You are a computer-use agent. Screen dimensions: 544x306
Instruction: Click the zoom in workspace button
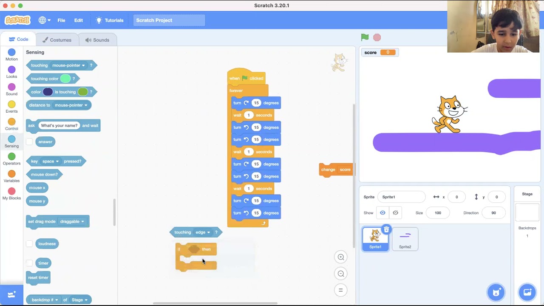tap(341, 257)
